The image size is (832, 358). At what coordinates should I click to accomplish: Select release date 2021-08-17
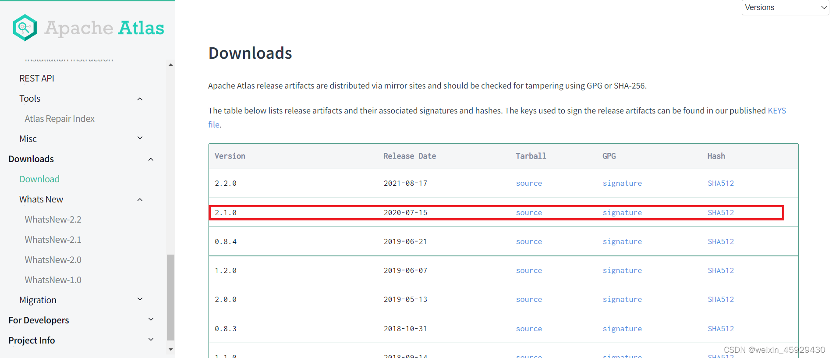tap(405, 184)
